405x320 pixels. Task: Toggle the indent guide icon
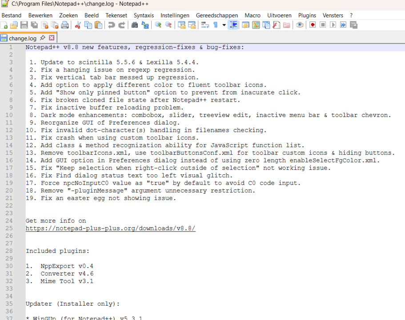click(233, 25)
